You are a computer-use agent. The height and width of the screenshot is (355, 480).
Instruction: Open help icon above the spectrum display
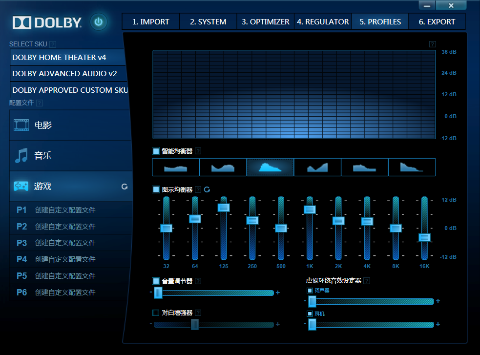432,44
